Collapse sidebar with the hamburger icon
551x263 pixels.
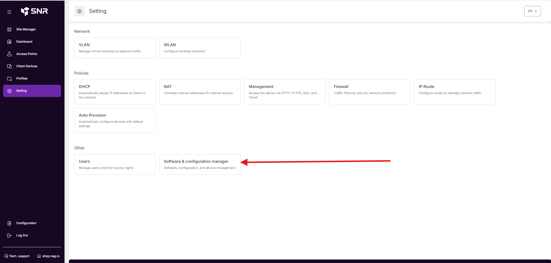coord(9,12)
